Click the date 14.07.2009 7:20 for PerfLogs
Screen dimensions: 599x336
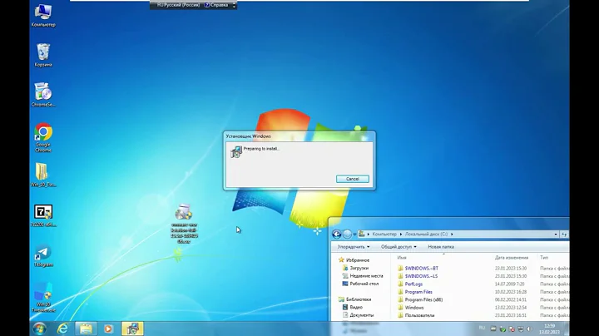pos(510,284)
